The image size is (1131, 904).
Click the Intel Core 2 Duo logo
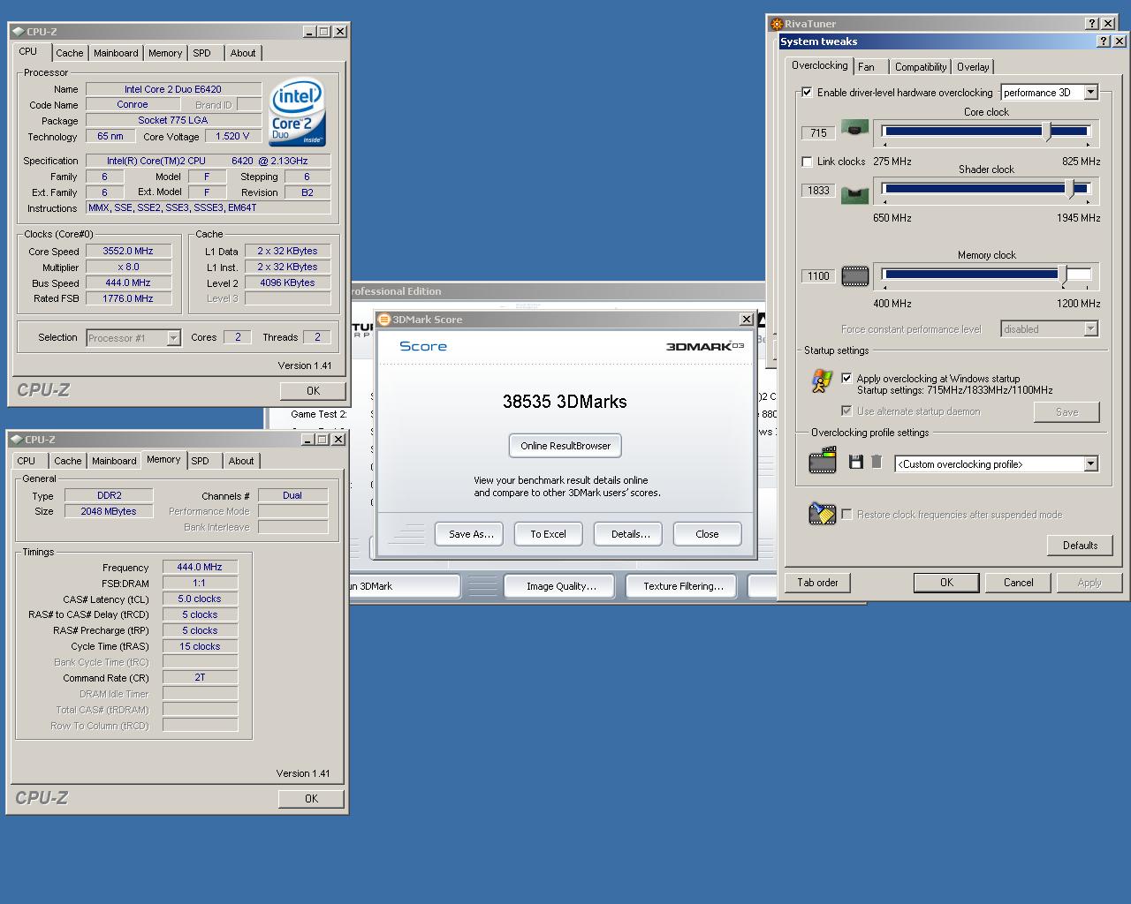pos(298,113)
